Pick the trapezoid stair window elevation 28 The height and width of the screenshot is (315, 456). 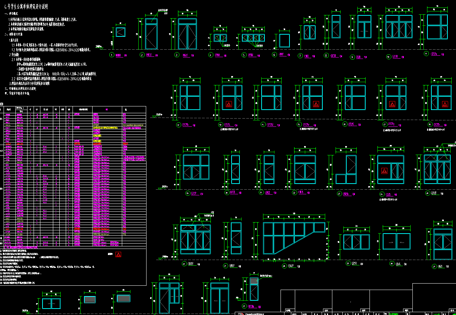click(294, 238)
